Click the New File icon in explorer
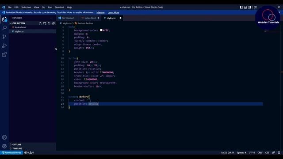 coord(40,23)
